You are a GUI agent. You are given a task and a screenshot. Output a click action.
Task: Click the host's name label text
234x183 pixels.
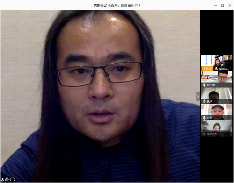coord(224,69)
